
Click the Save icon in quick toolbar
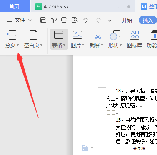pyautogui.click(x=43, y=20)
